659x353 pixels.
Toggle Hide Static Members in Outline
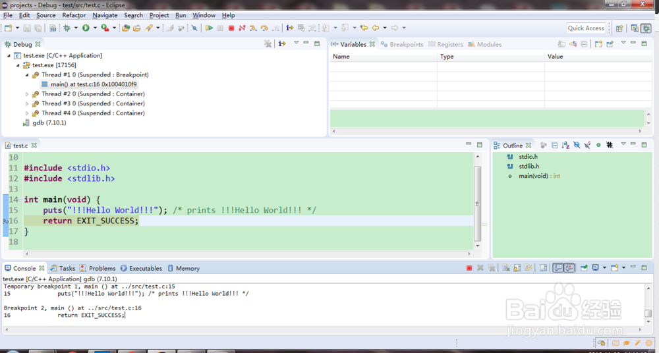[588, 145]
